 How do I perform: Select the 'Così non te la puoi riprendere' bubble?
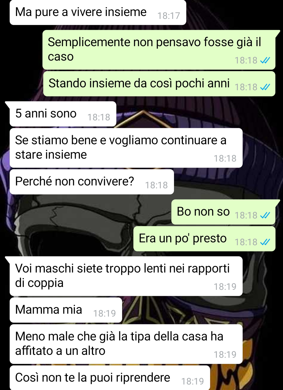[110, 378]
